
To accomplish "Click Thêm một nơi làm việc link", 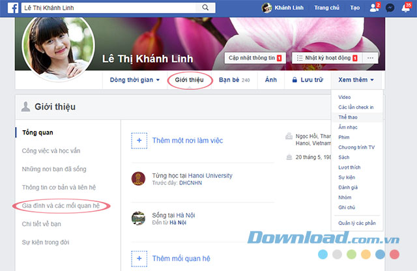I will pos(188,141).
